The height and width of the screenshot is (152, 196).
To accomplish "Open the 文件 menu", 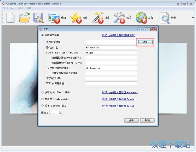I will tap(5, 8).
